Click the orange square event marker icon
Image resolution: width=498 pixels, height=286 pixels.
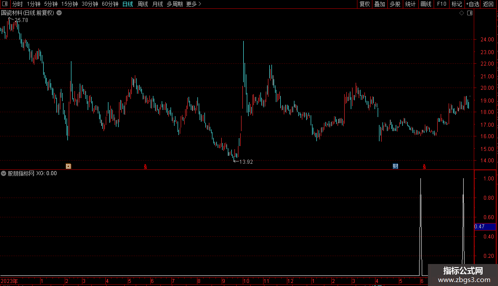(68, 166)
